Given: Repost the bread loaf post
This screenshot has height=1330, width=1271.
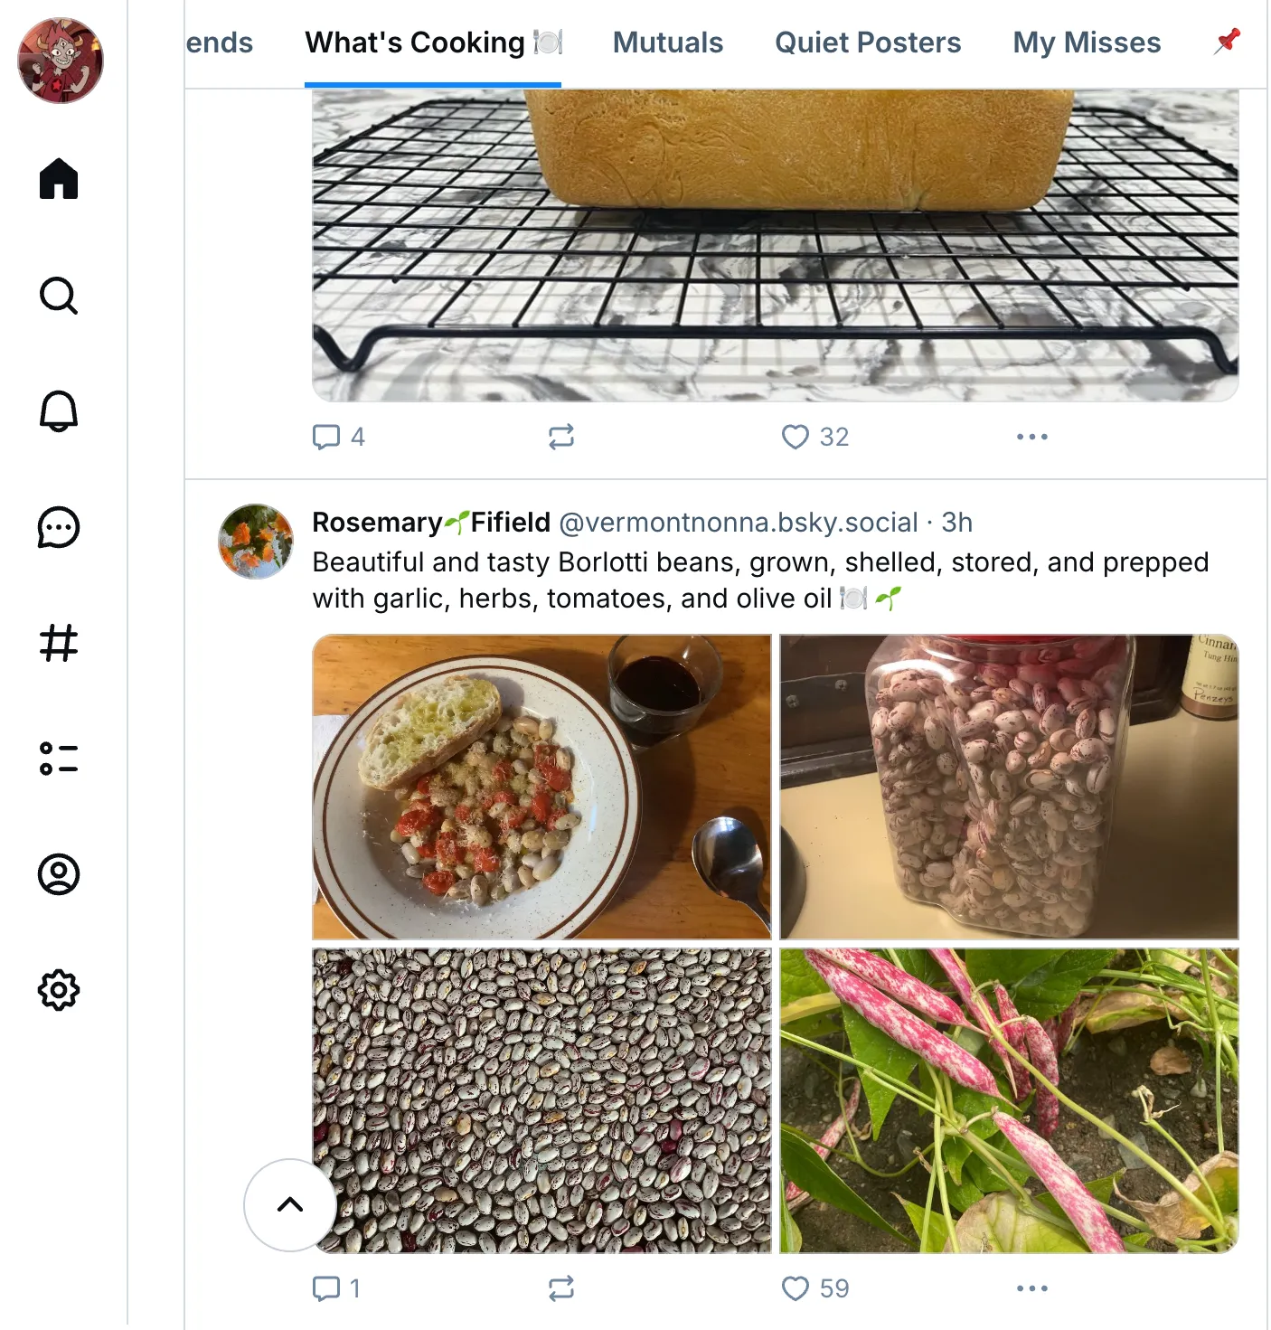Looking at the screenshot, I should (x=561, y=437).
